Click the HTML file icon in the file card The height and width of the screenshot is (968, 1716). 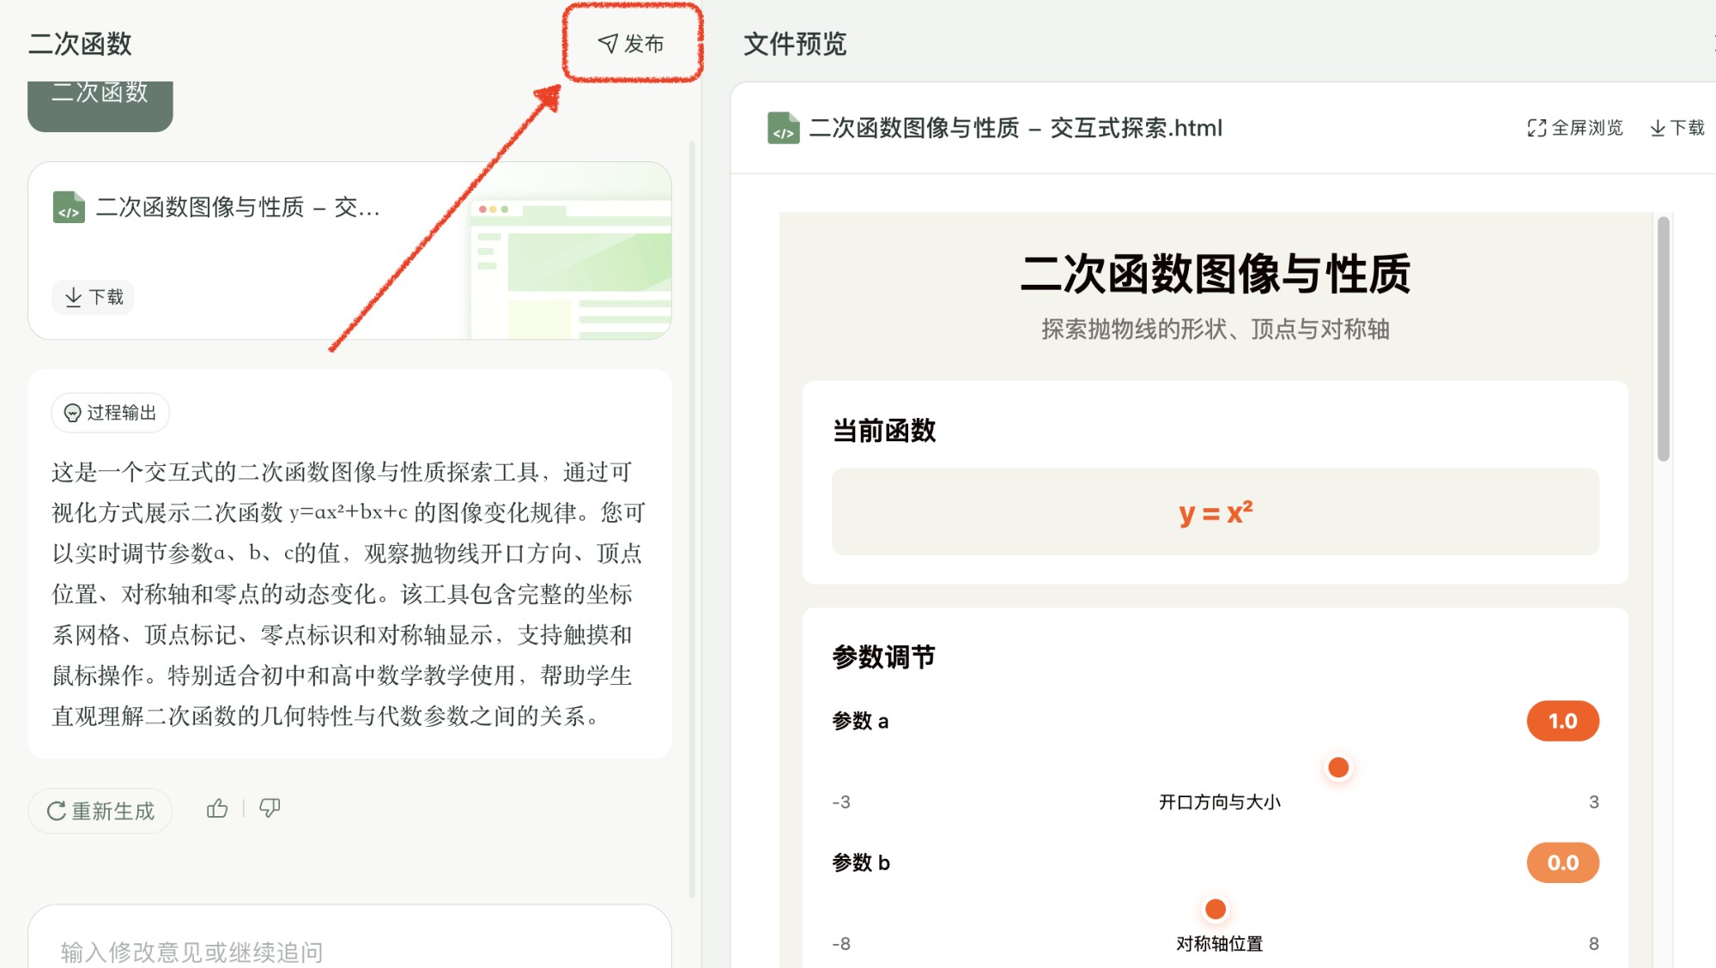click(x=69, y=207)
